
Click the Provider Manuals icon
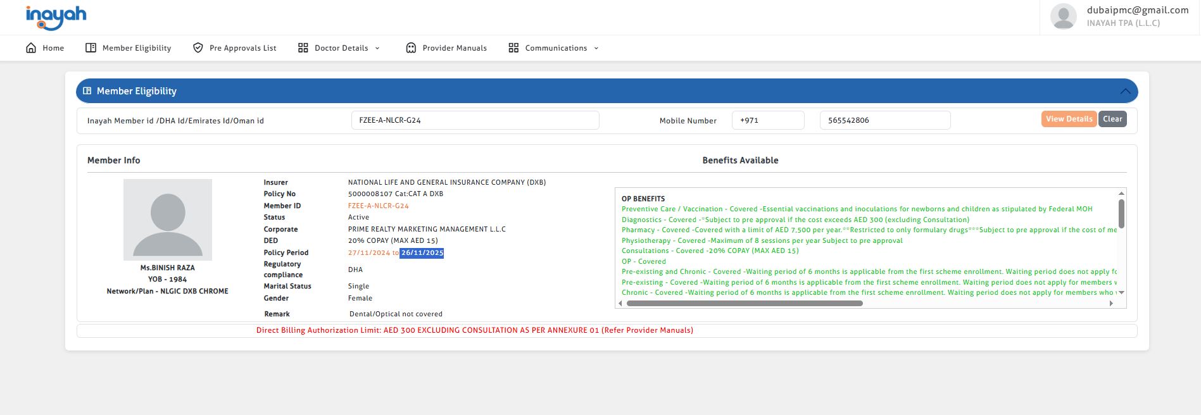pos(411,48)
